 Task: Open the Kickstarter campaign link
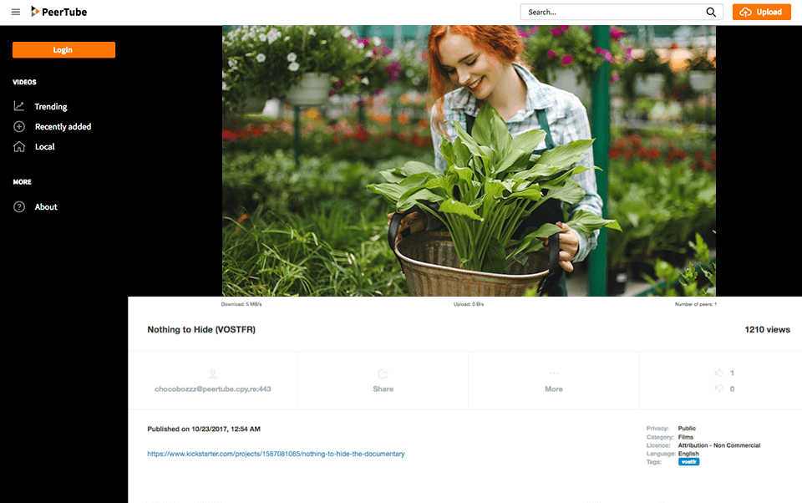[x=276, y=453]
